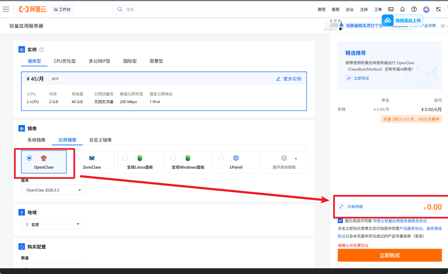Open 给新版购买页打个分 rating link
Viewport: 448px width, 274px height.
364,26
